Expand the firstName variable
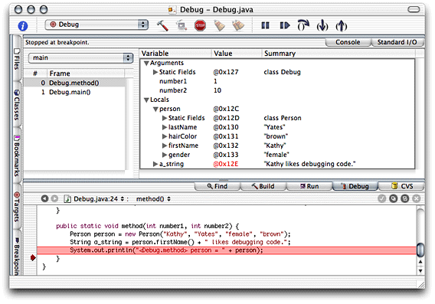 coord(165,145)
